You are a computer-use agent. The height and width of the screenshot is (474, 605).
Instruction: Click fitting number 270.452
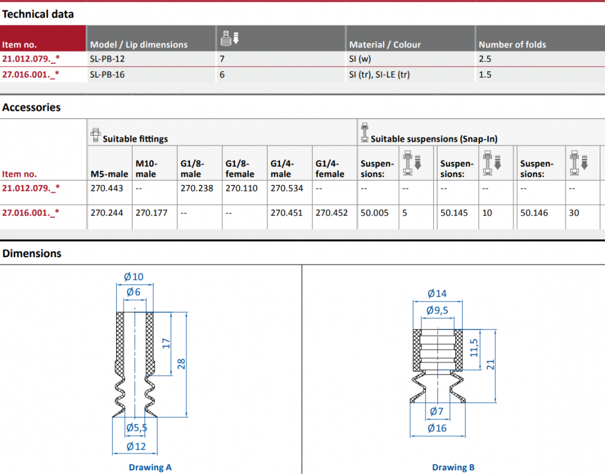click(332, 213)
